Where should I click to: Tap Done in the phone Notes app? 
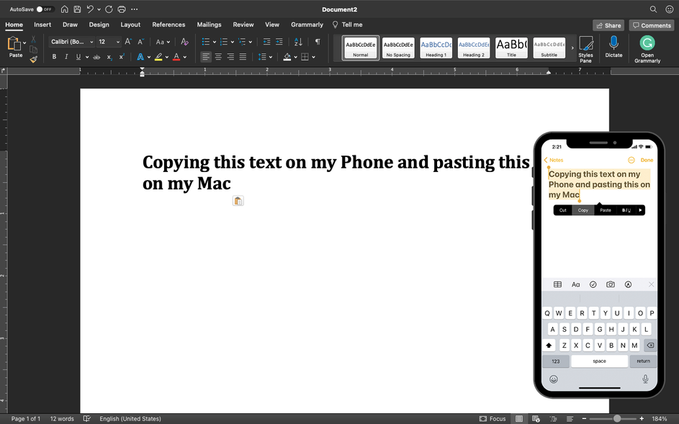point(647,160)
